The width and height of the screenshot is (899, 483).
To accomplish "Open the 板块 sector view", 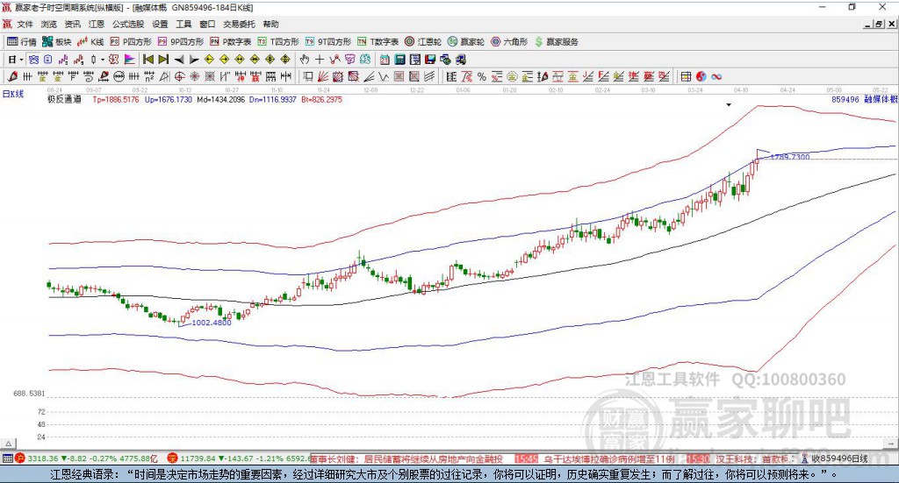I will click(56, 42).
